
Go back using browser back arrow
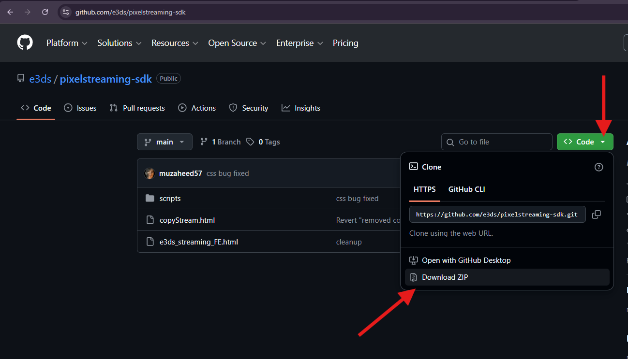click(10, 12)
